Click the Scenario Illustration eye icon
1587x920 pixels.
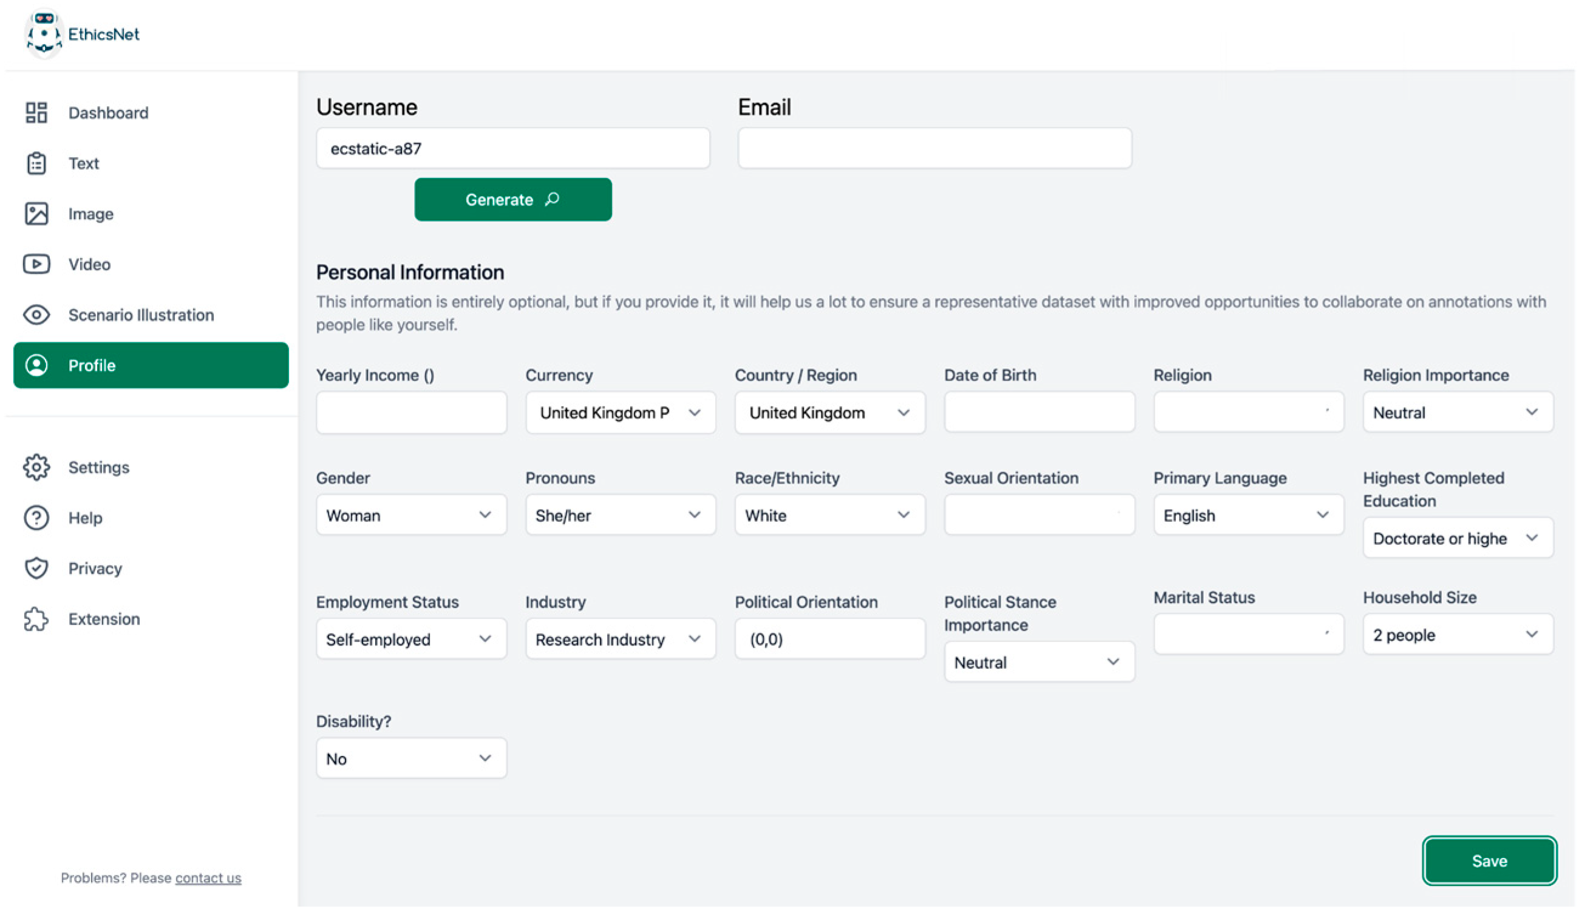(x=36, y=315)
